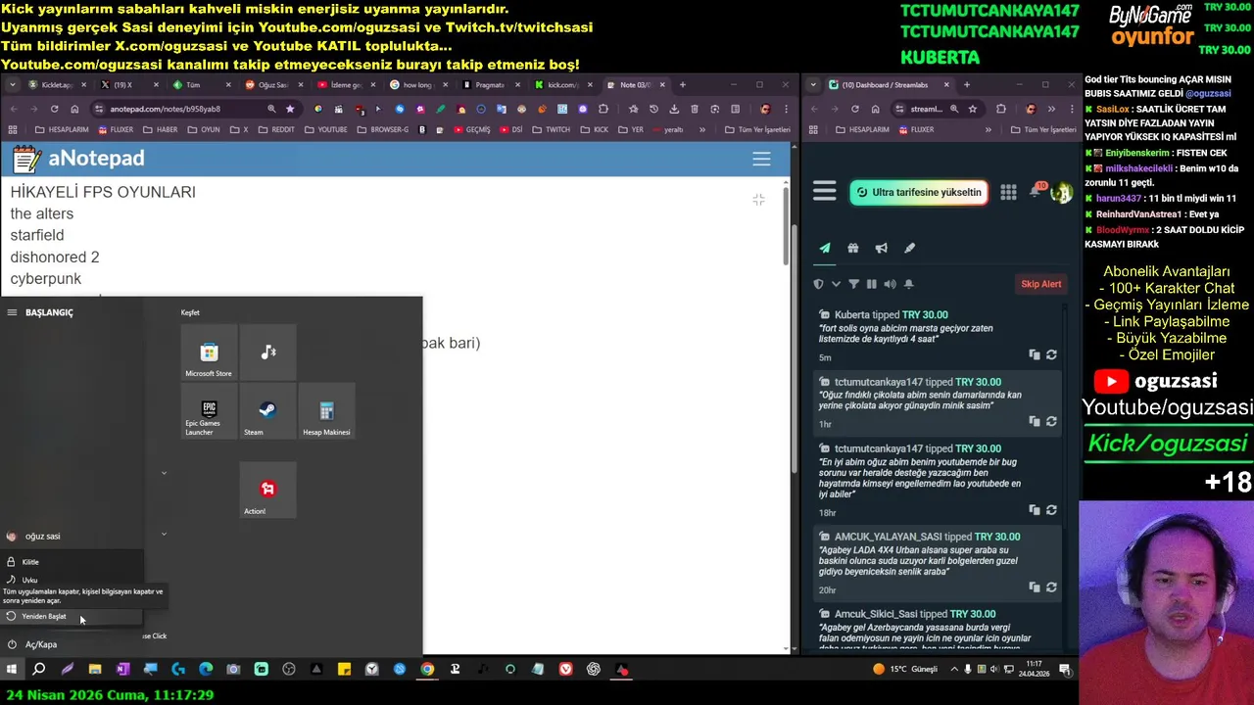The height and width of the screenshot is (705, 1254).
Task: Replay the AMCUK_YALAYAN_SASI tip alert
Action: [x=1051, y=587]
